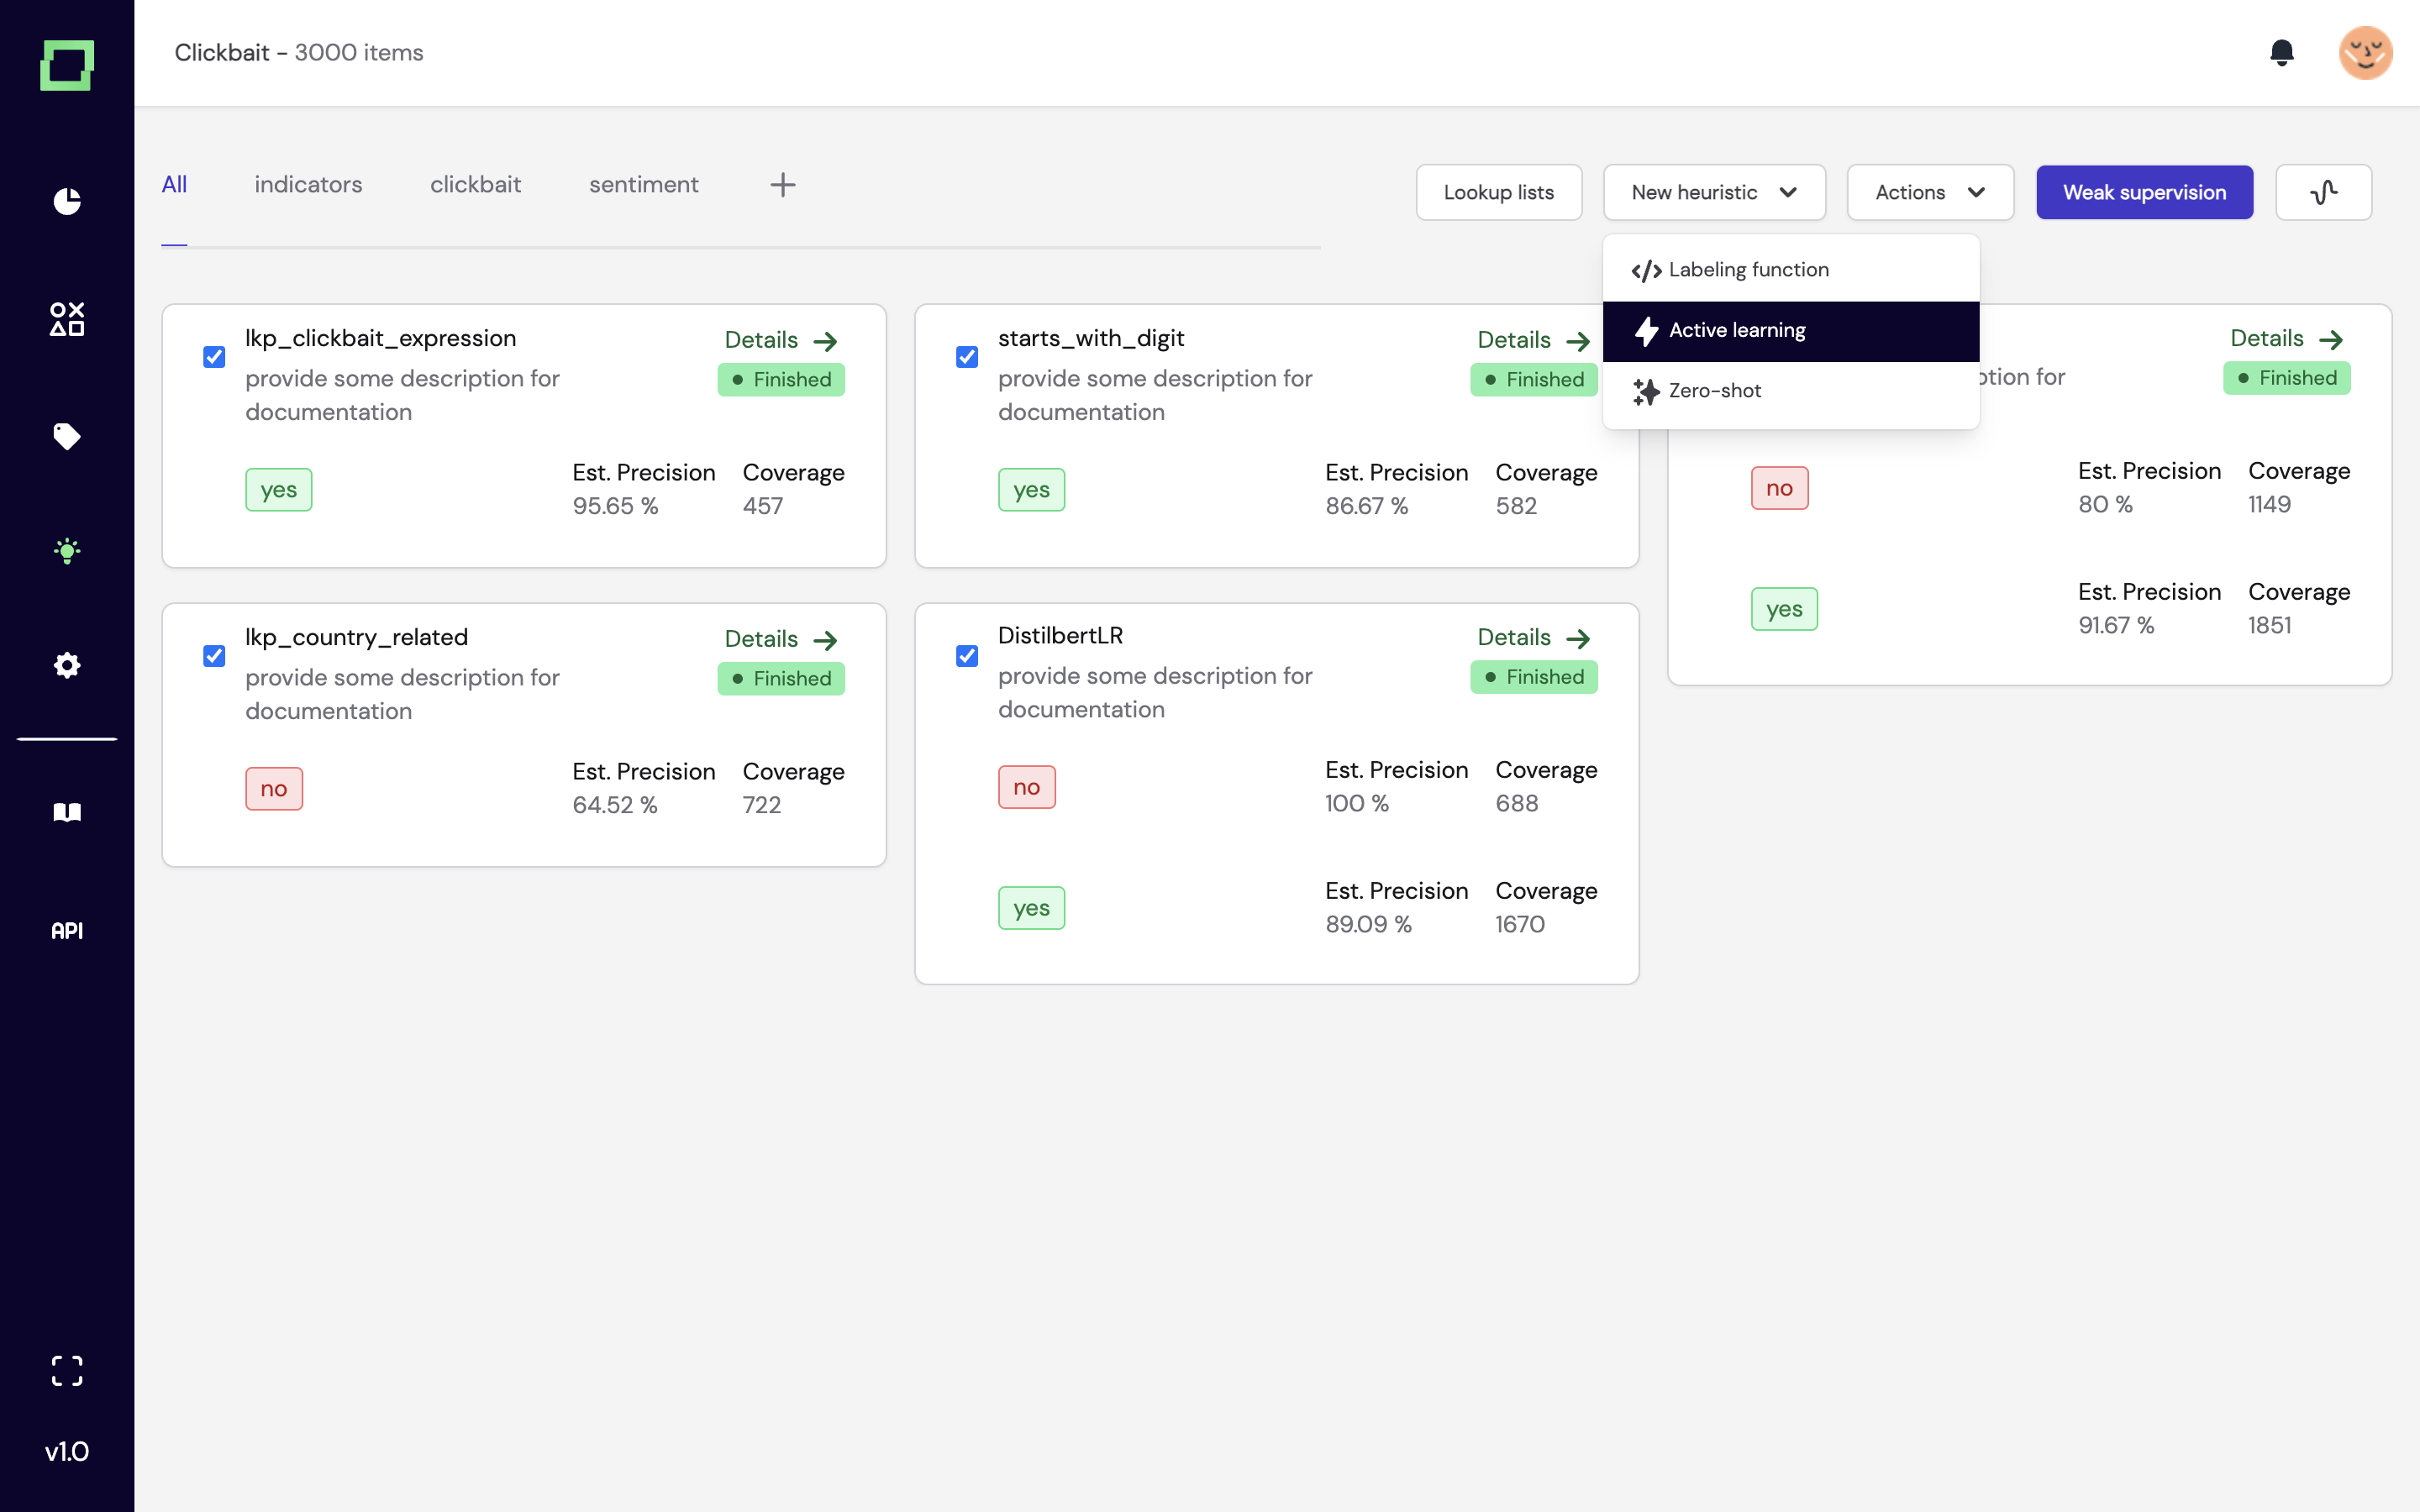
Task: Click the notification bell icon
Action: (x=2281, y=53)
